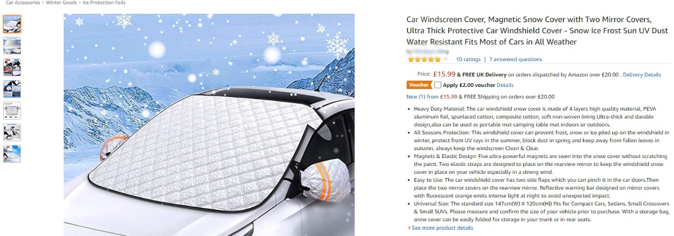674x236 pixels.
Task: Open New (1) from £15.99 offers
Action: point(432,97)
